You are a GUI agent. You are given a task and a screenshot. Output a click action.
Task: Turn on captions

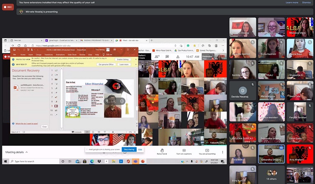pyautogui.click(x=185, y=151)
